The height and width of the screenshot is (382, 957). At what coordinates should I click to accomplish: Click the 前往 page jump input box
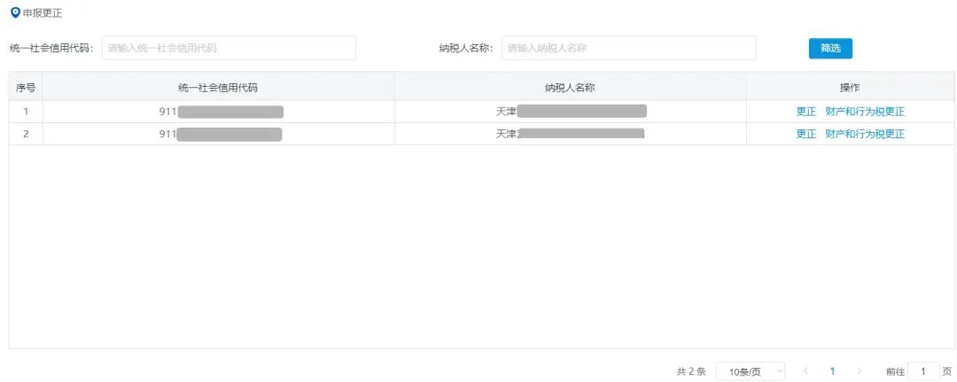[923, 371]
